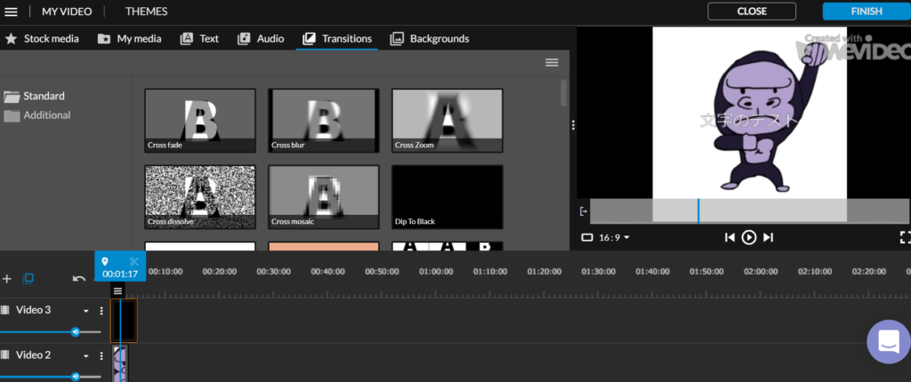Select the Transitions tab

[337, 39]
